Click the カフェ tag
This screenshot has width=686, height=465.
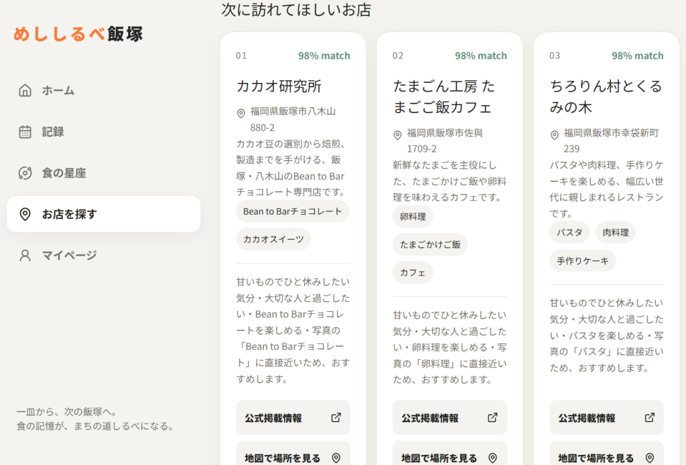413,272
